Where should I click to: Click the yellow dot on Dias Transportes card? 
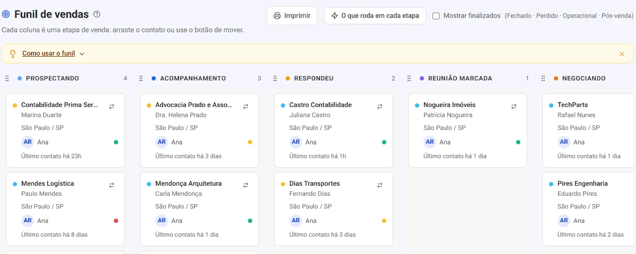(384, 221)
